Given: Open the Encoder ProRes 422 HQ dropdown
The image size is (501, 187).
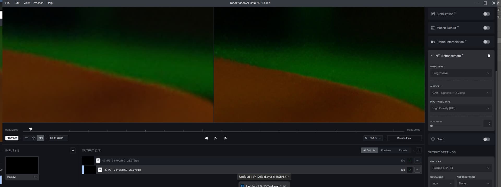Looking at the screenshot, I should [461, 168].
